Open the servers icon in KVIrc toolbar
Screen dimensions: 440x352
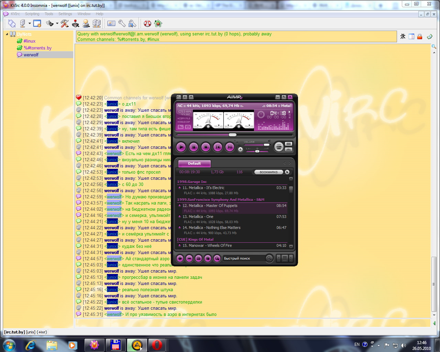(23, 23)
